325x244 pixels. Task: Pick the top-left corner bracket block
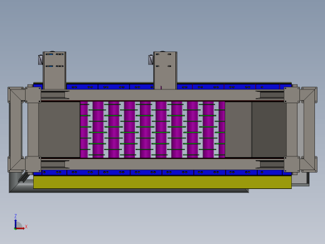[x=33, y=95]
